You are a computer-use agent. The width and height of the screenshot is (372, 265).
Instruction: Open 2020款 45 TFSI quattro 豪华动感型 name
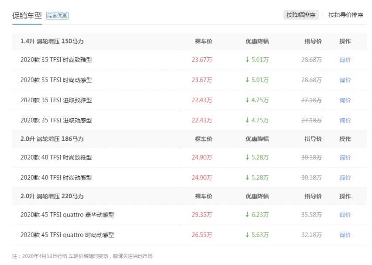click(67, 215)
